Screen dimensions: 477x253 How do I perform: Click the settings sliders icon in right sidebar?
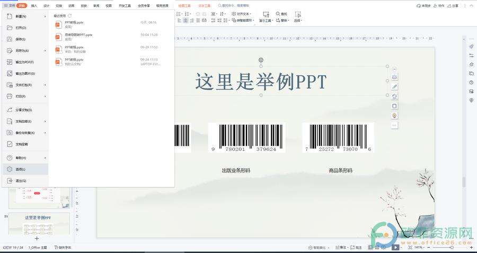(471, 55)
